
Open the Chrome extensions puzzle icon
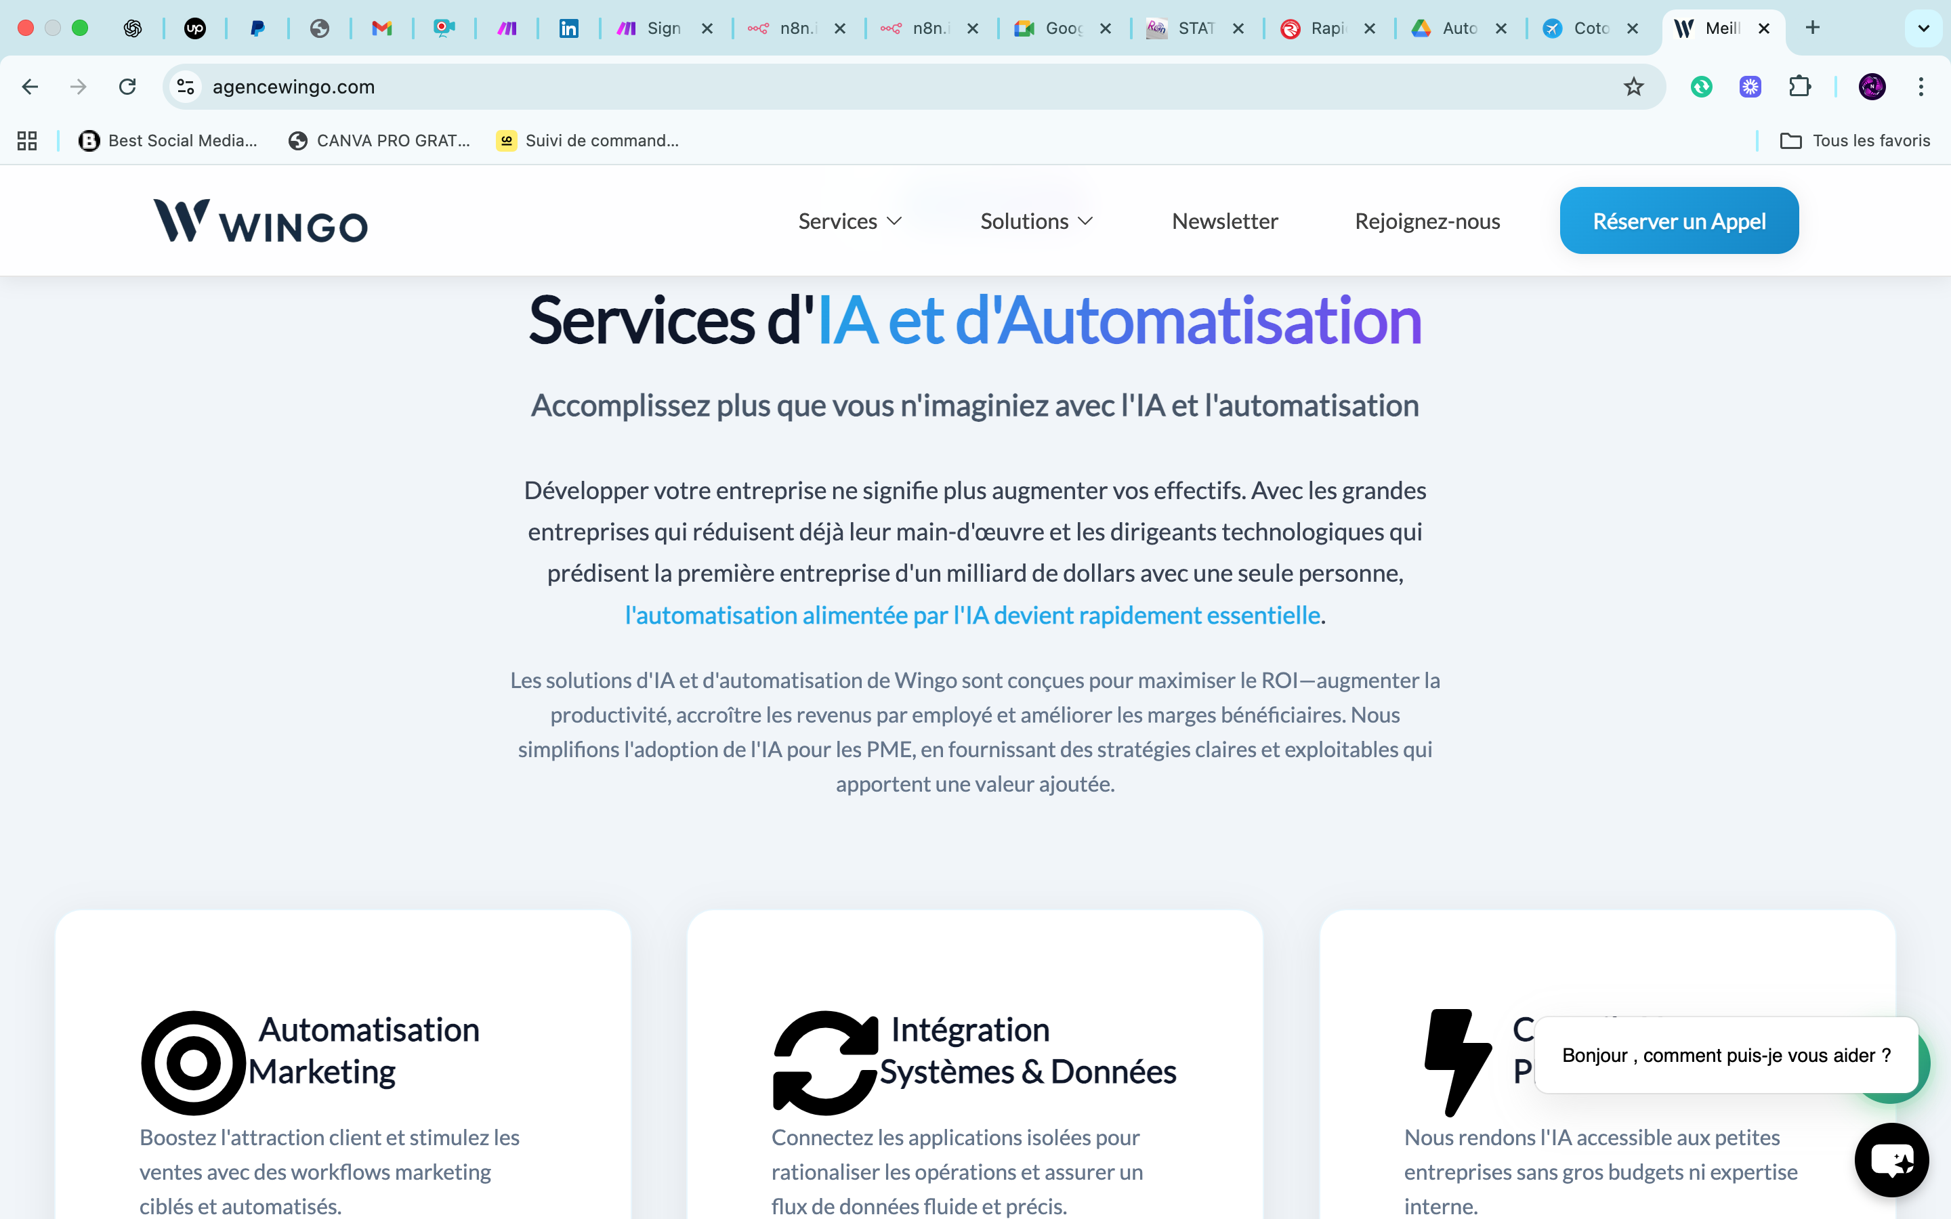pyautogui.click(x=1799, y=86)
